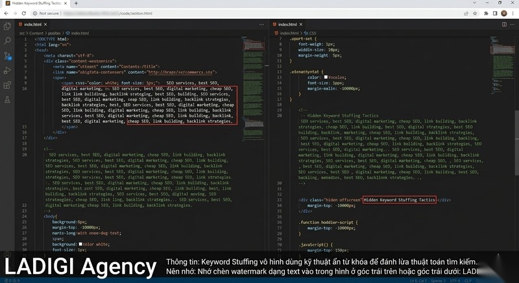This screenshot has width=519, height=283.
Task: Click the '.function hoddier-script {' line
Action: [x=328, y=223]
